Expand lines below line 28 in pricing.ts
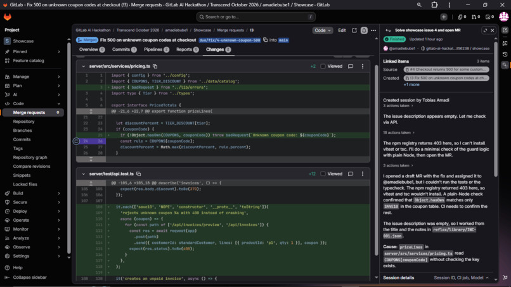Image resolution: width=511 pixels, height=287 pixels. tap(91, 159)
